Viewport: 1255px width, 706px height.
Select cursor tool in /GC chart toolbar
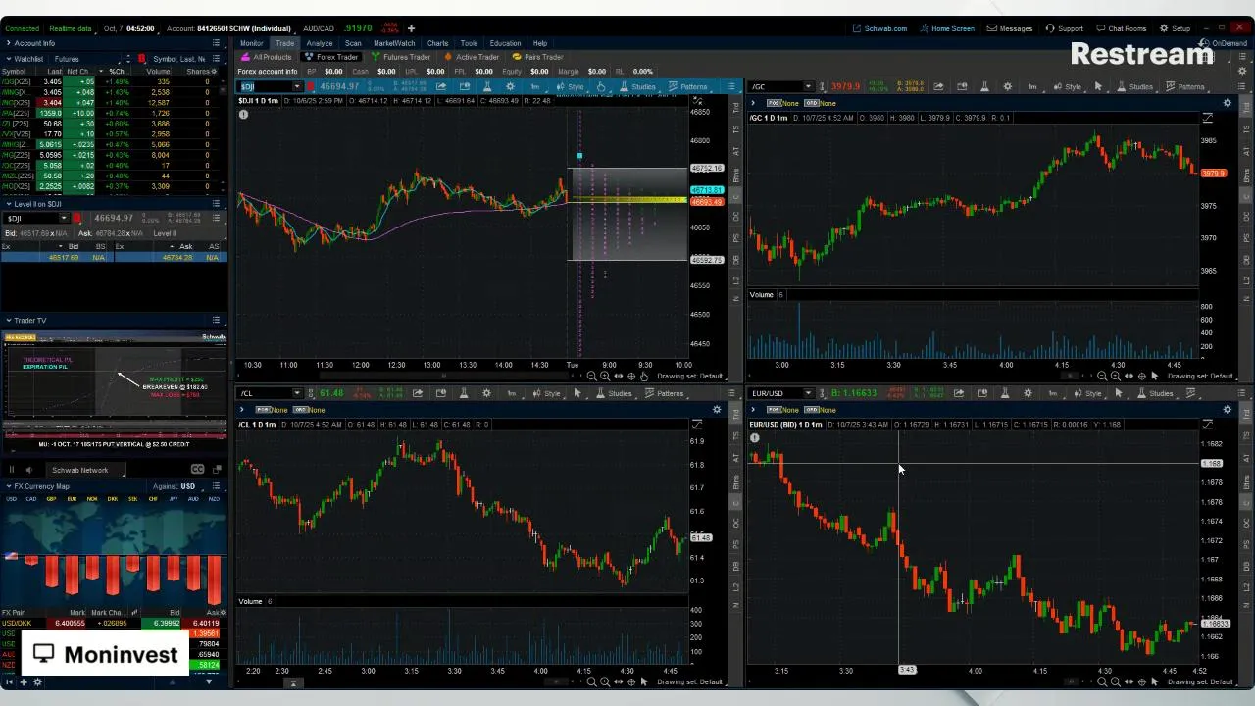[1097, 86]
